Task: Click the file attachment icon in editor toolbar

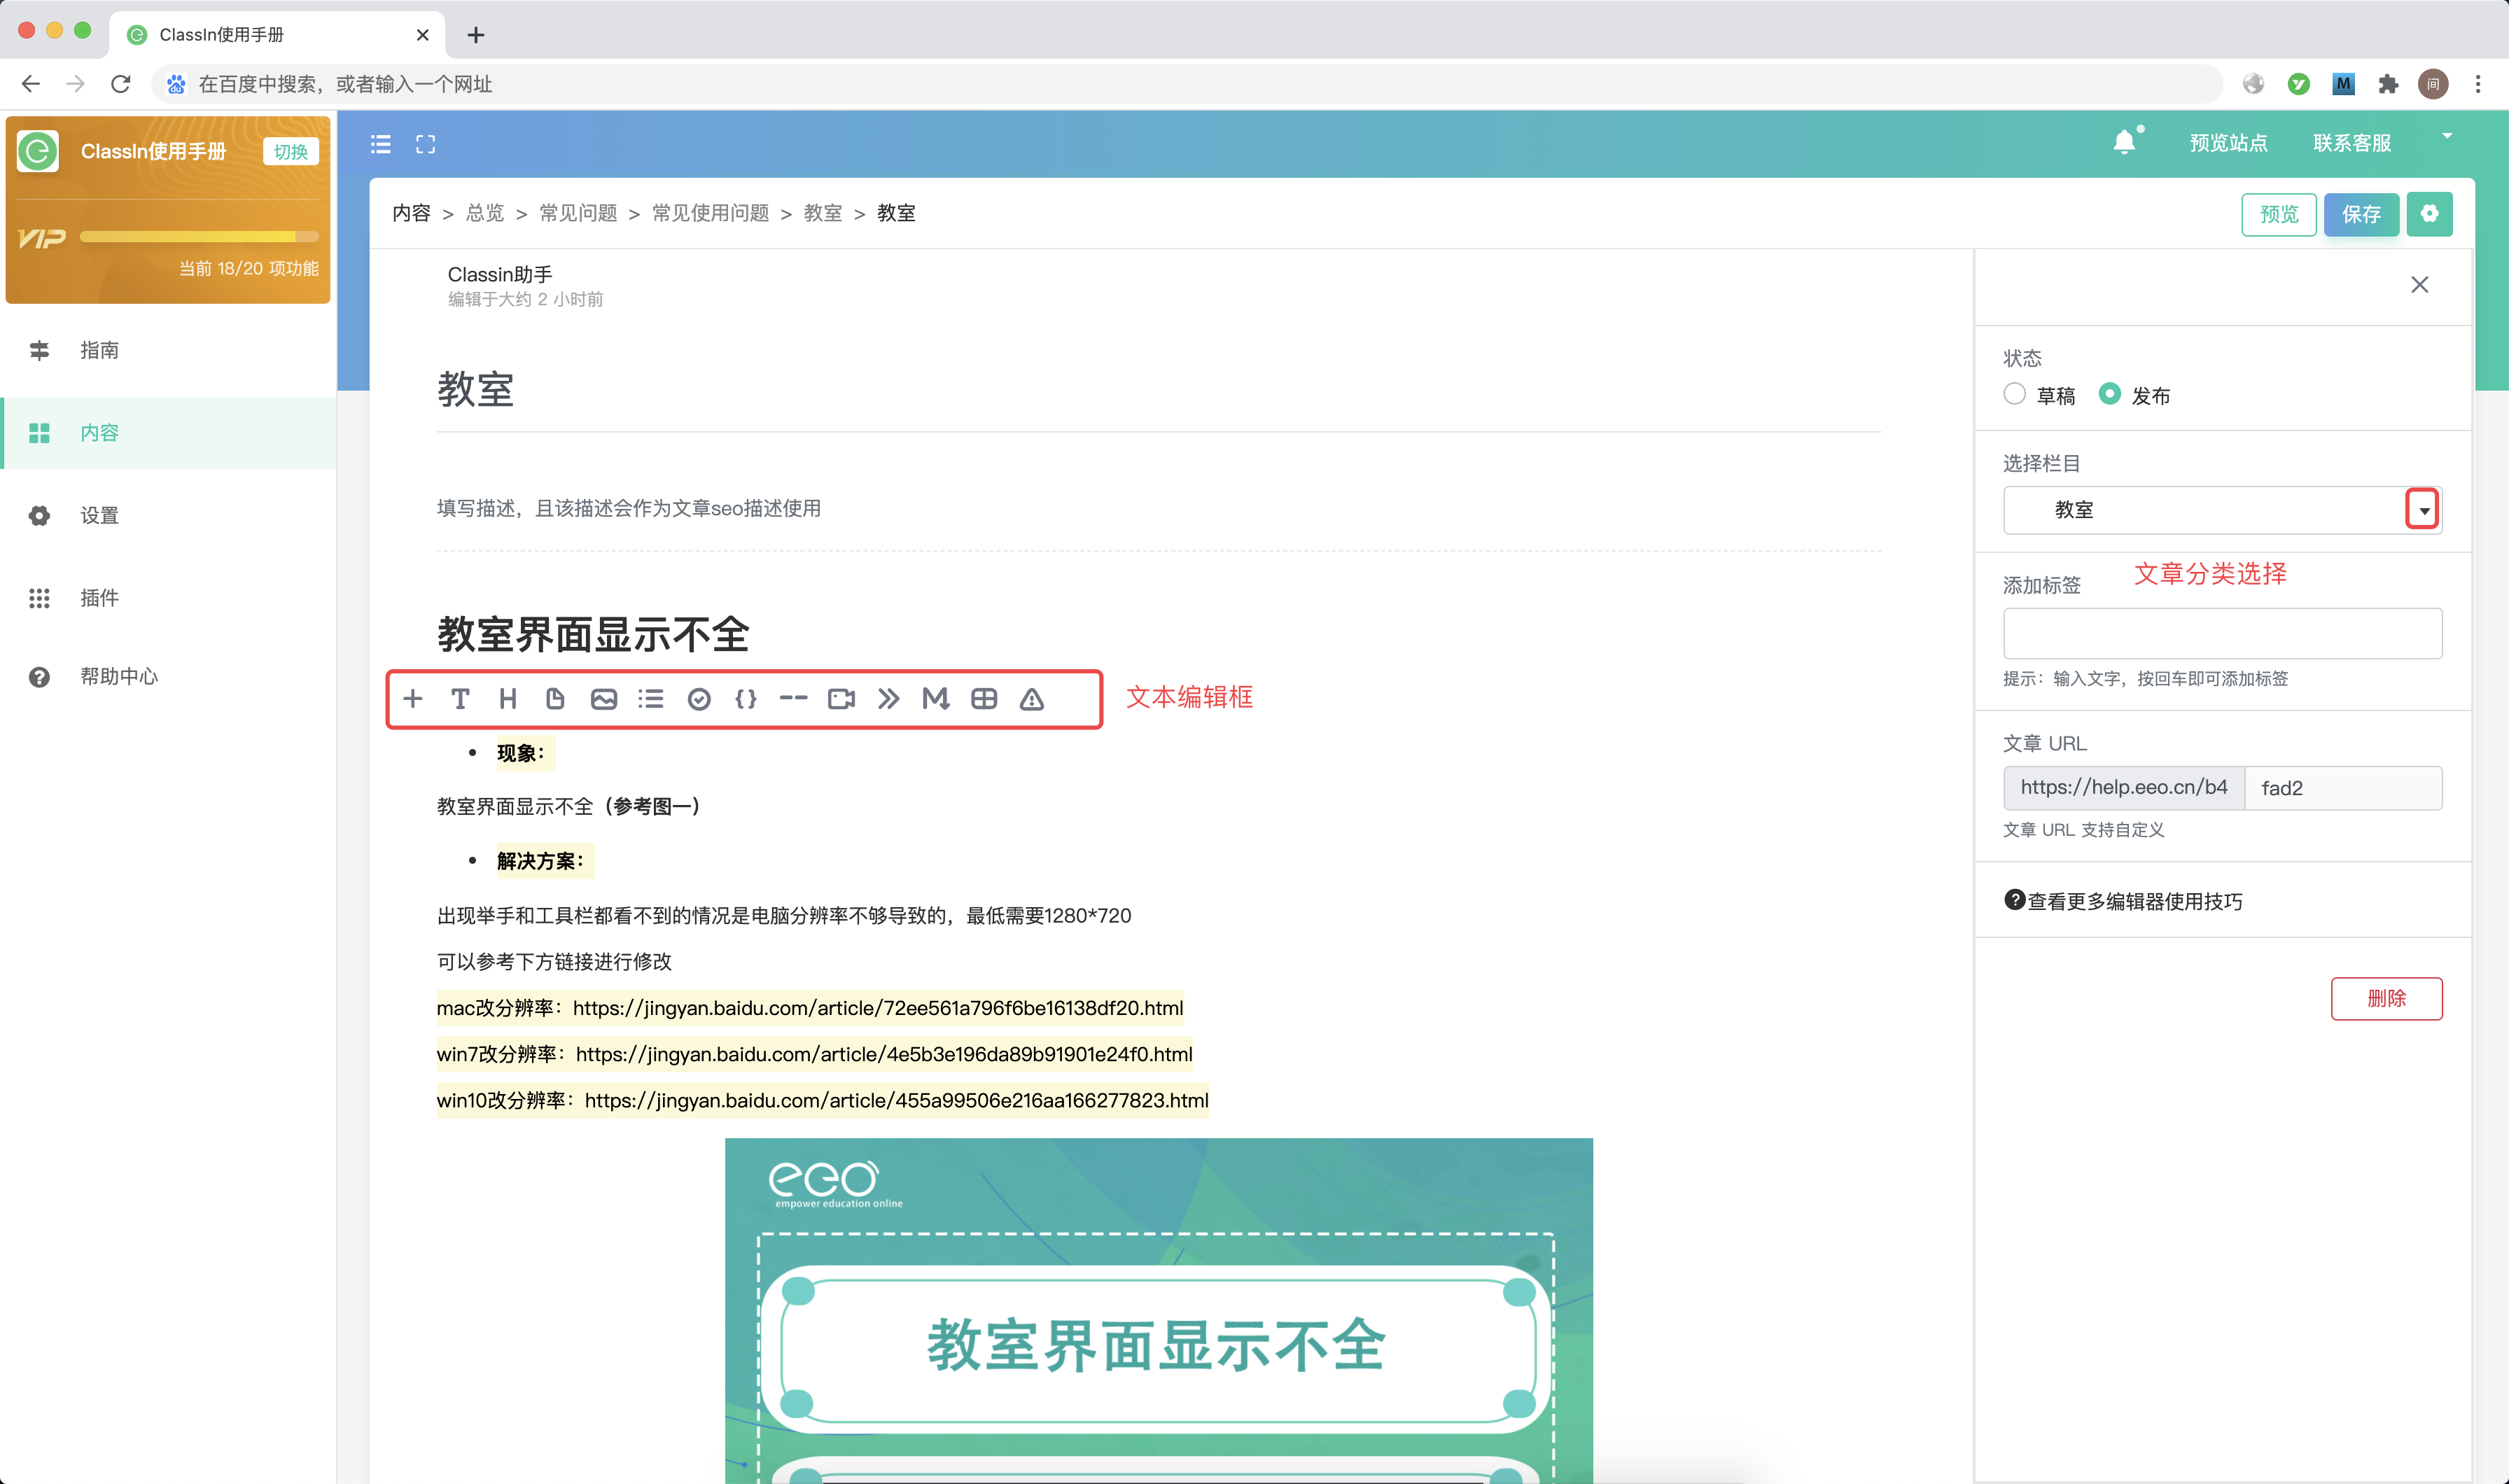Action: tap(555, 699)
